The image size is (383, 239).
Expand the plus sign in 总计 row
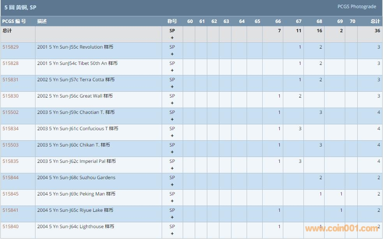click(x=172, y=38)
